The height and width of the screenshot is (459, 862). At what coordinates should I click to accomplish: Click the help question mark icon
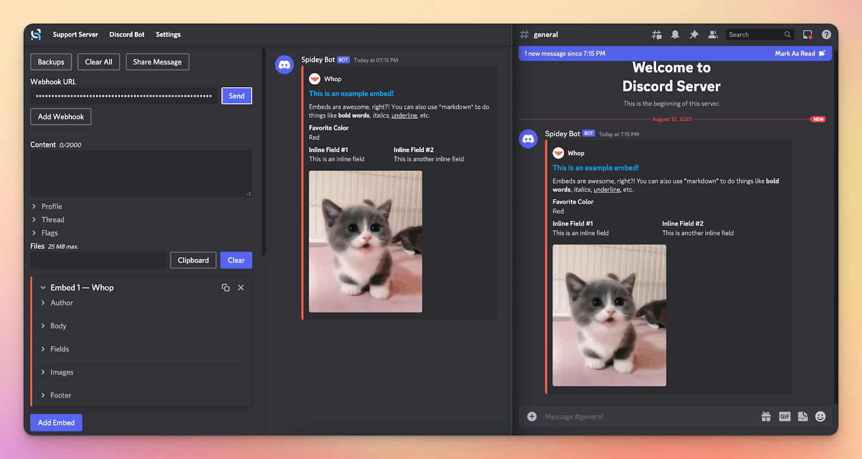coord(826,34)
